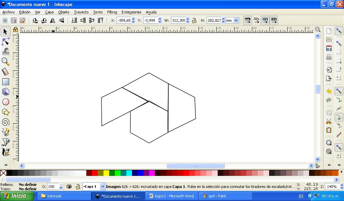
Task: Click Select all objects icon
Action: (x=5, y=20)
